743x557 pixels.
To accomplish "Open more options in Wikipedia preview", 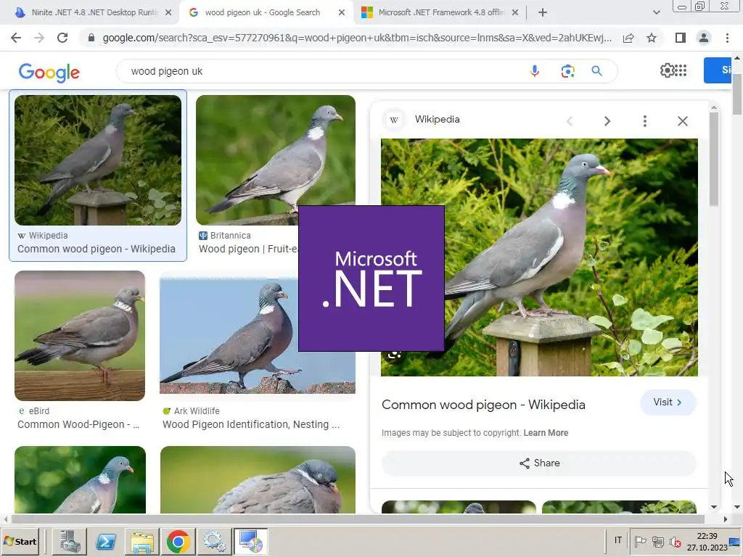I will pos(644,121).
